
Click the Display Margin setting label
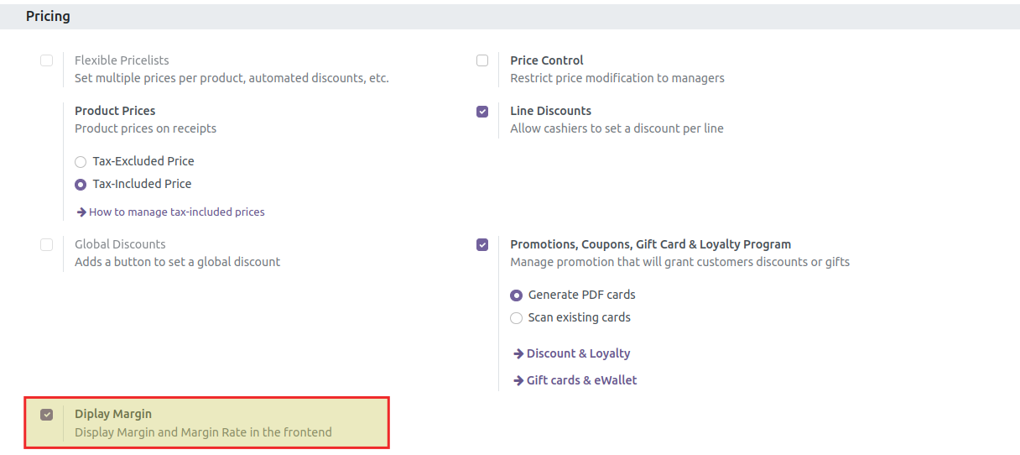(113, 414)
